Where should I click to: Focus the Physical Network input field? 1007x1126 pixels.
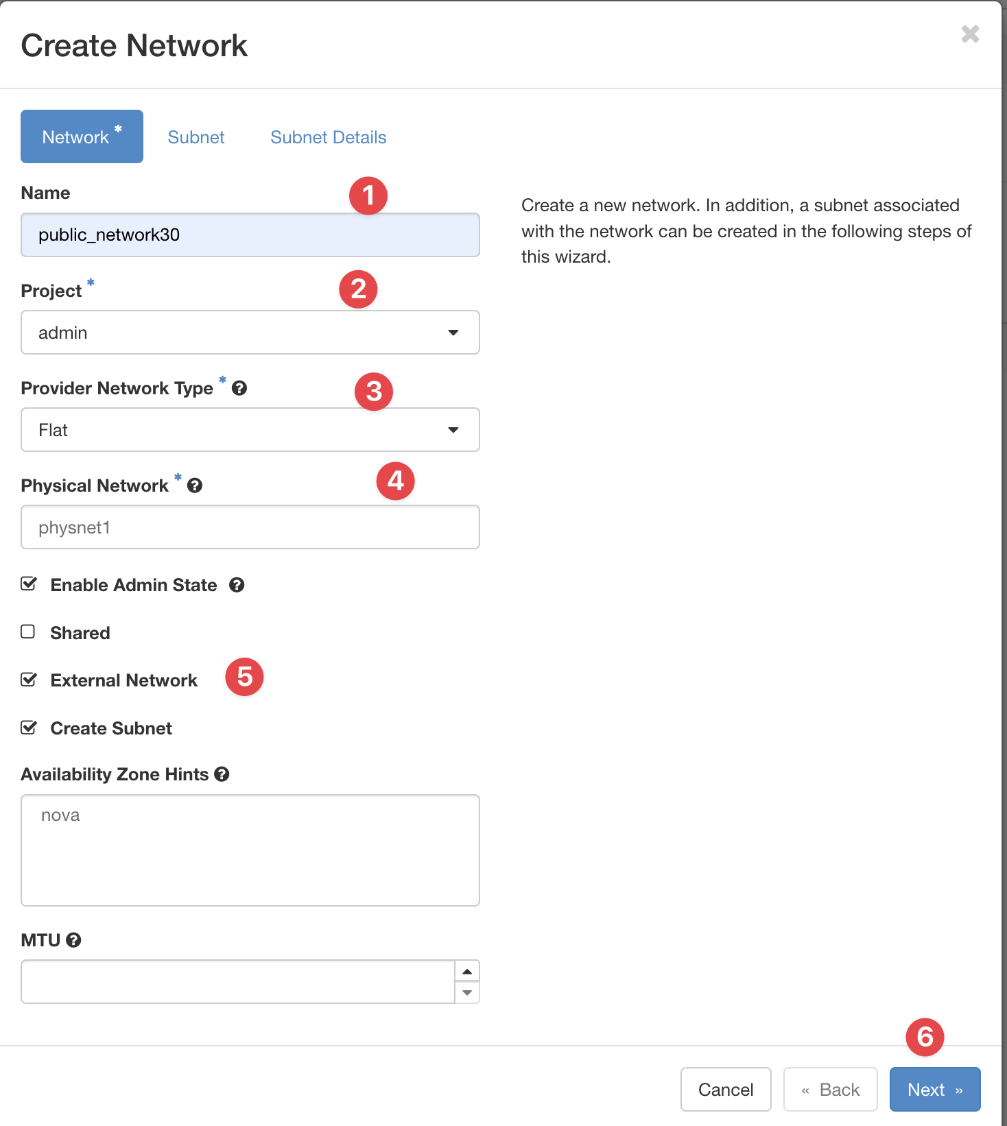click(250, 527)
